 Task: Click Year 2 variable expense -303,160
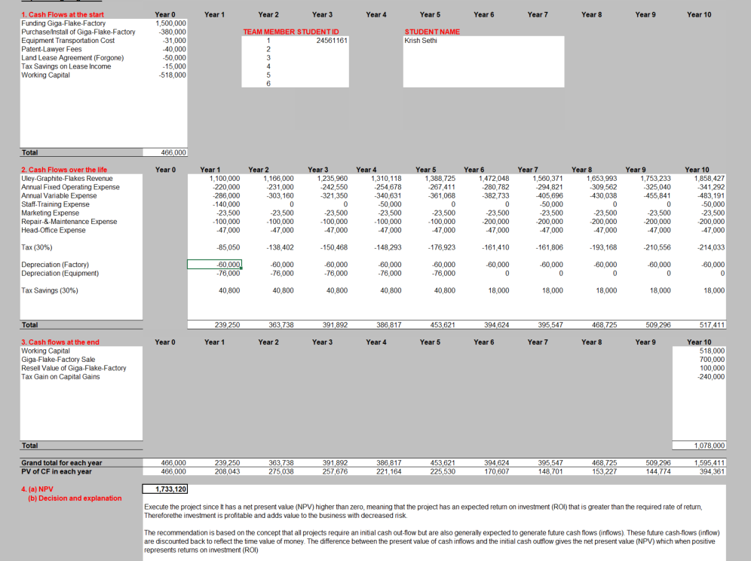tap(280, 195)
